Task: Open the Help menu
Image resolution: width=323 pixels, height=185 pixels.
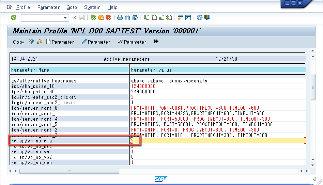Action: point(112,7)
